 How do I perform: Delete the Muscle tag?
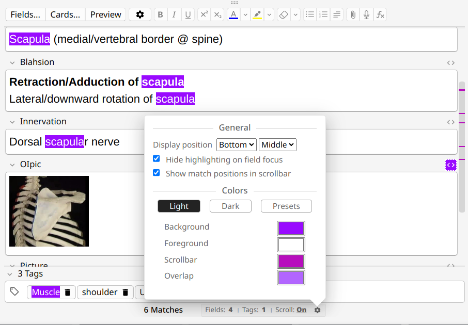(68, 293)
